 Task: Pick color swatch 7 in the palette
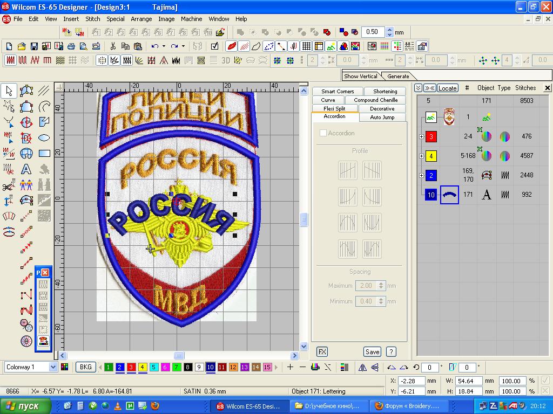pyautogui.click(x=177, y=368)
